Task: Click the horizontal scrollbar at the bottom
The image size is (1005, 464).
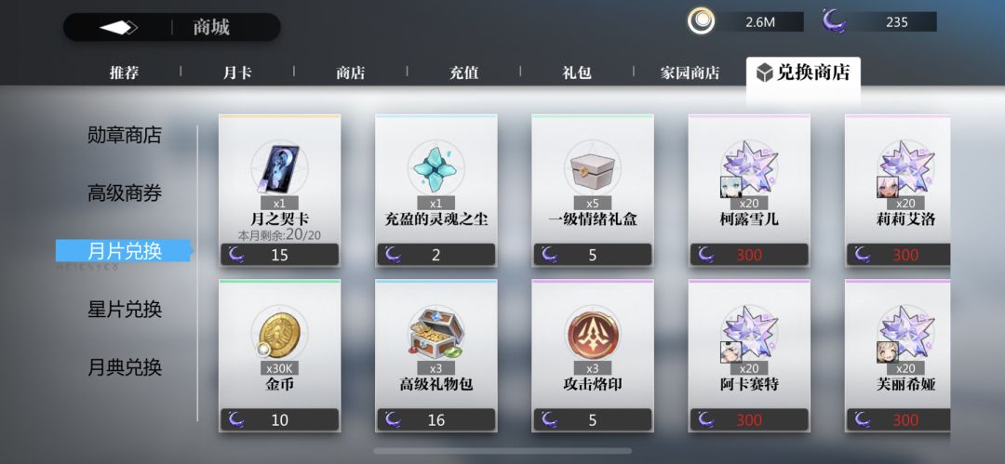Action: coord(502,451)
